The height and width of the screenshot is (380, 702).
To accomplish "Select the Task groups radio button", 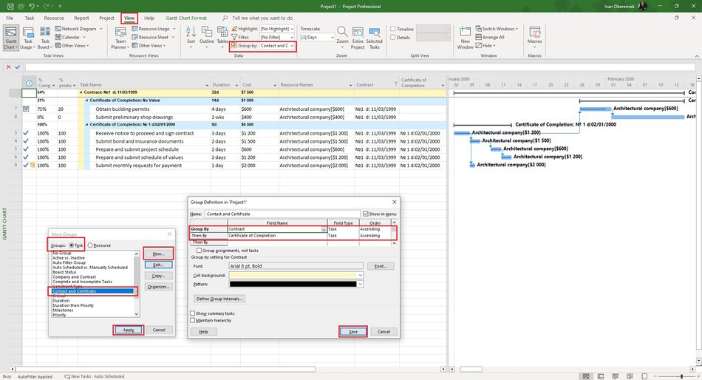I will click(72, 245).
